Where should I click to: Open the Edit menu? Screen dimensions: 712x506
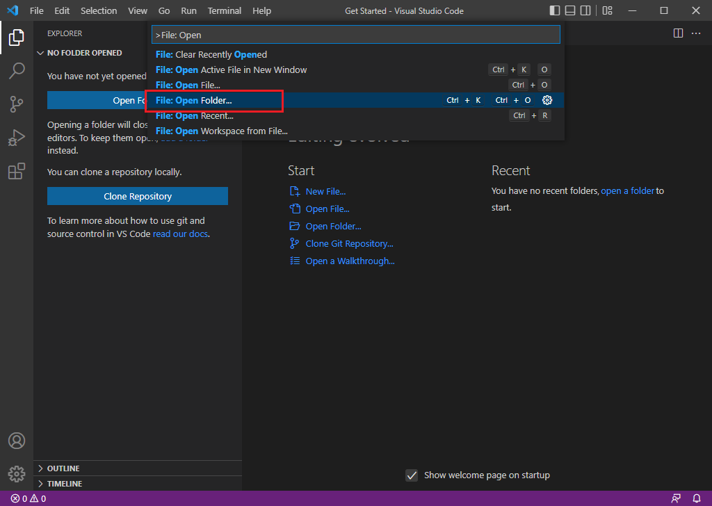pos(62,10)
